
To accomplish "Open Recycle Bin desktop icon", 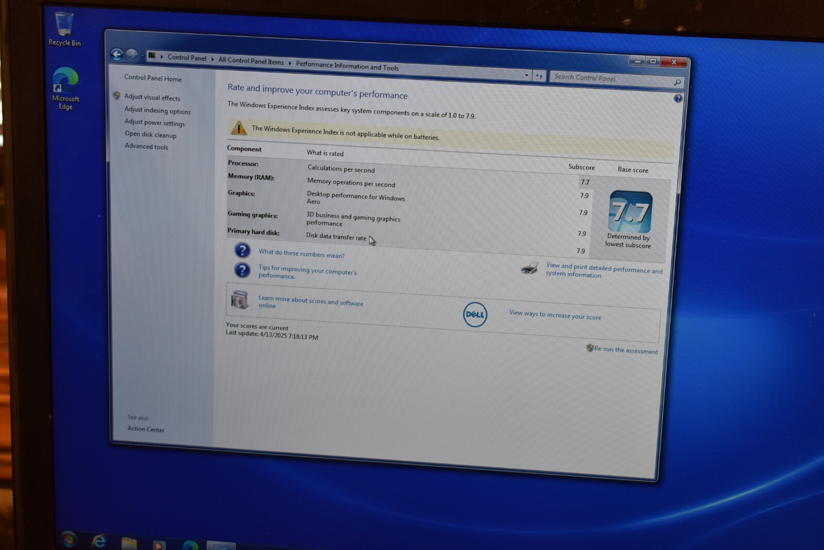I will (x=64, y=29).
